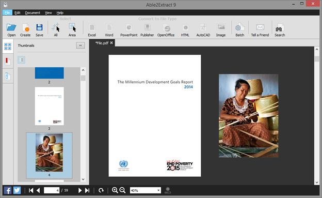Screen dimensions: 322x198
Task: Click document scrollbar down arrow
Action: pyautogui.click(x=317, y=182)
